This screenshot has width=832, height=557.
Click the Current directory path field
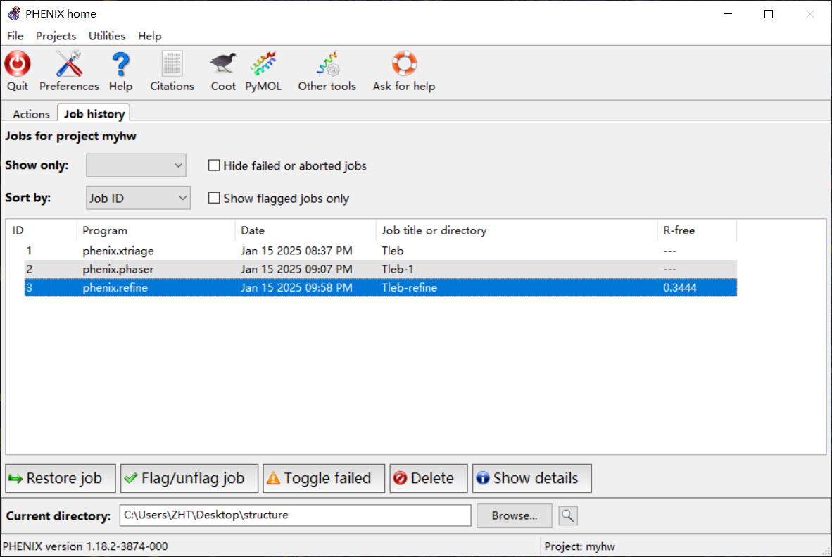point(295,515)
